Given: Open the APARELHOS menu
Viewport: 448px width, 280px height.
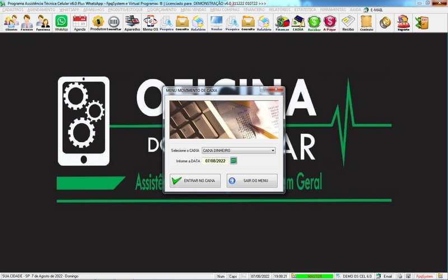Looking at the screenshot, I should 94,10.
